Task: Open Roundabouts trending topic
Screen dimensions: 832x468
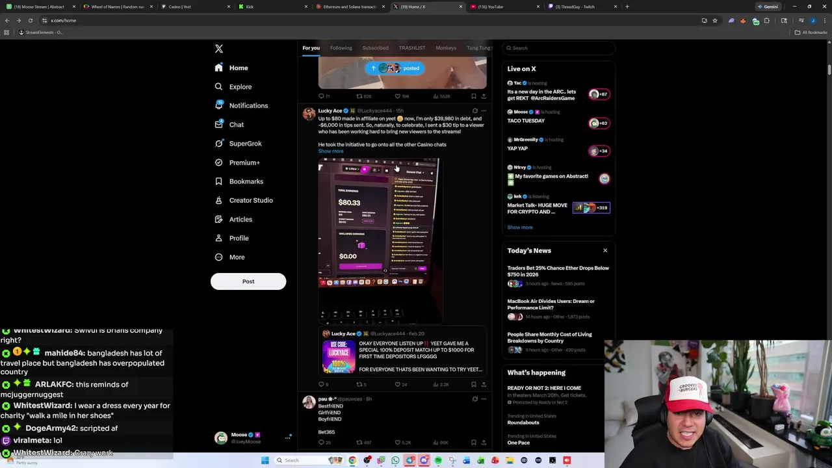Action: [523, 422]
